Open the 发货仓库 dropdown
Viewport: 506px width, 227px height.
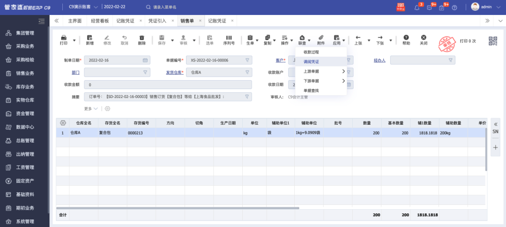[x=247, y=72]
